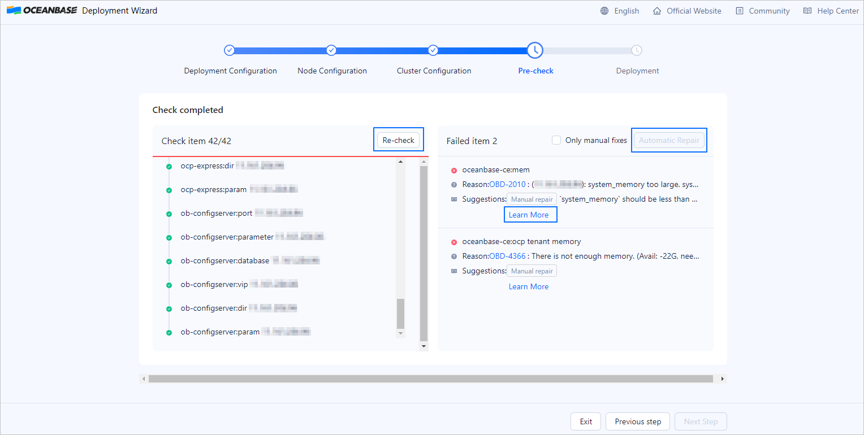Image resolution: width=864 pixels, height=435 pixels.
Task: Click the red error icon beside oceanbase-ce:mem
Action: 454,170
